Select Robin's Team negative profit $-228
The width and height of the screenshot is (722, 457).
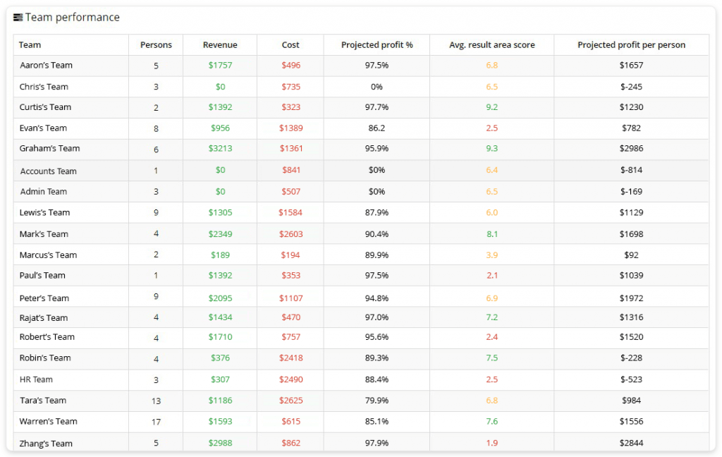coord(632,358)
